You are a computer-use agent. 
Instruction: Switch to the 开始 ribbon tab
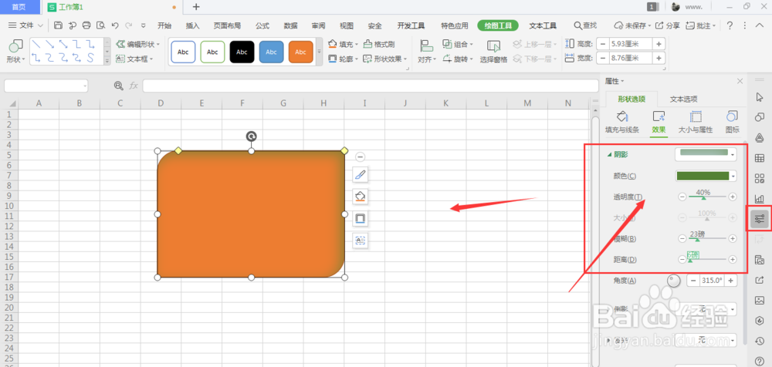pos(164,25)
